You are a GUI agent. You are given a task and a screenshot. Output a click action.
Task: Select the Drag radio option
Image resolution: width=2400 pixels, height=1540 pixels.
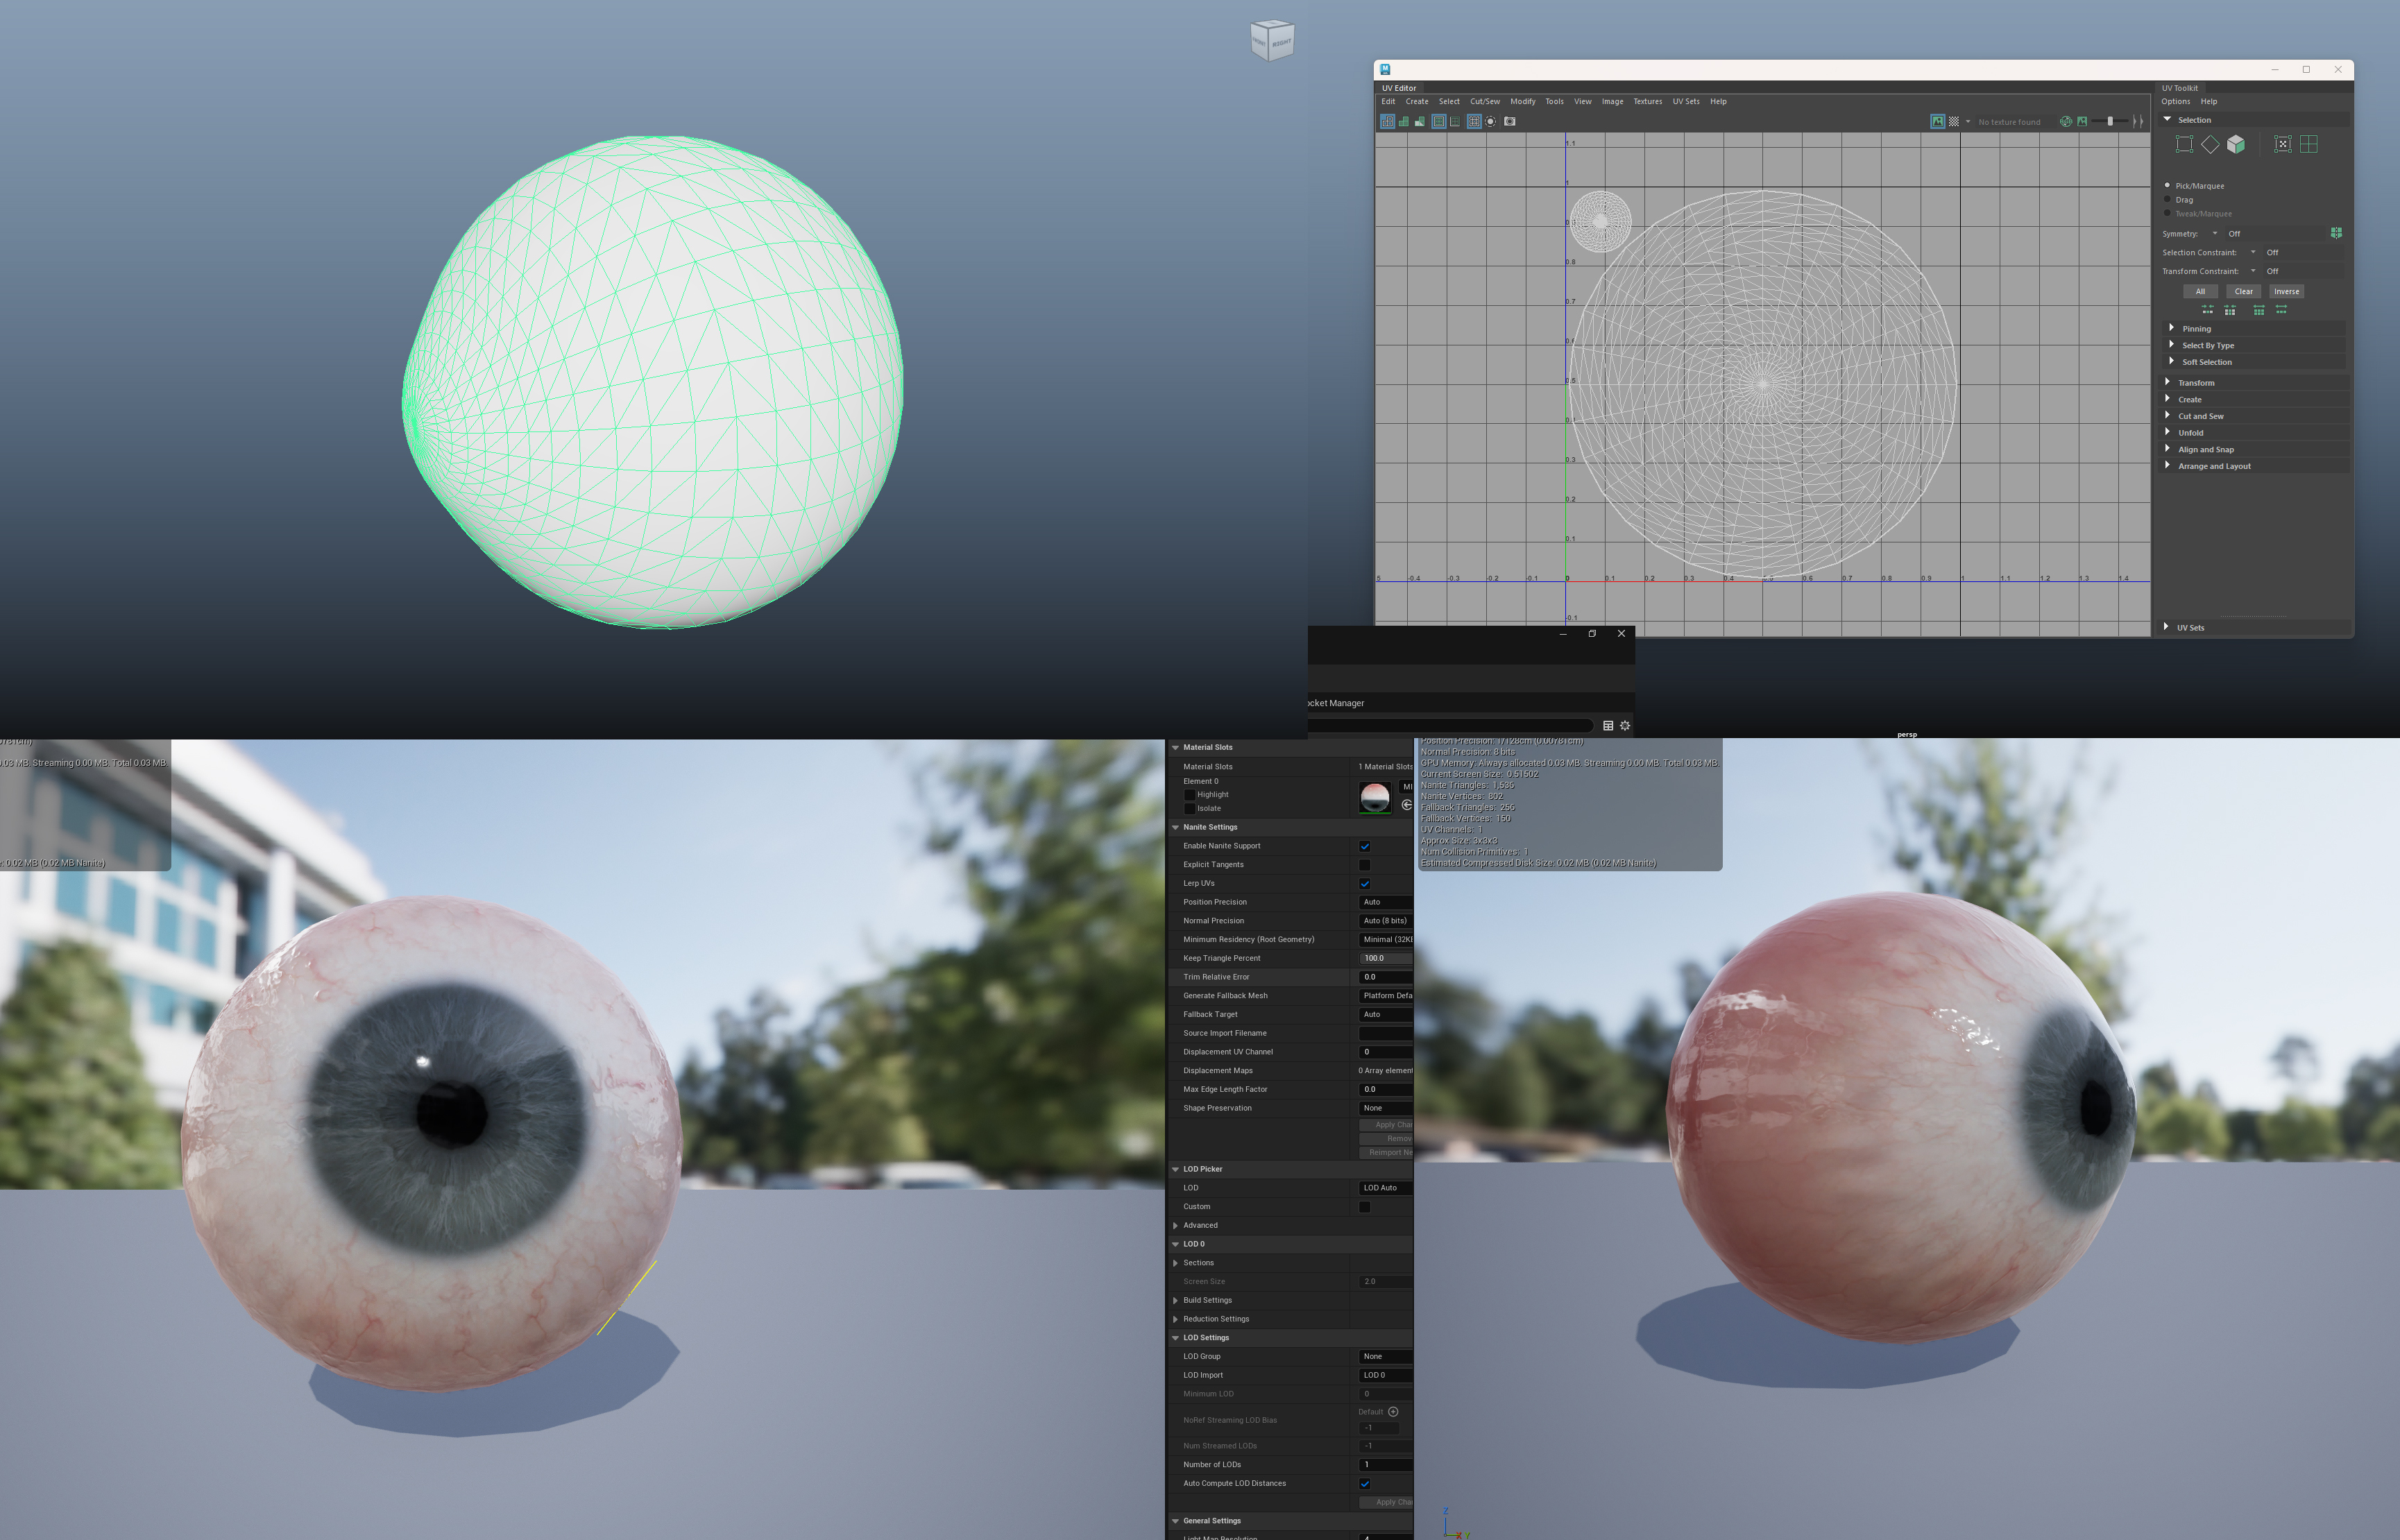[x=2167, y=199]
